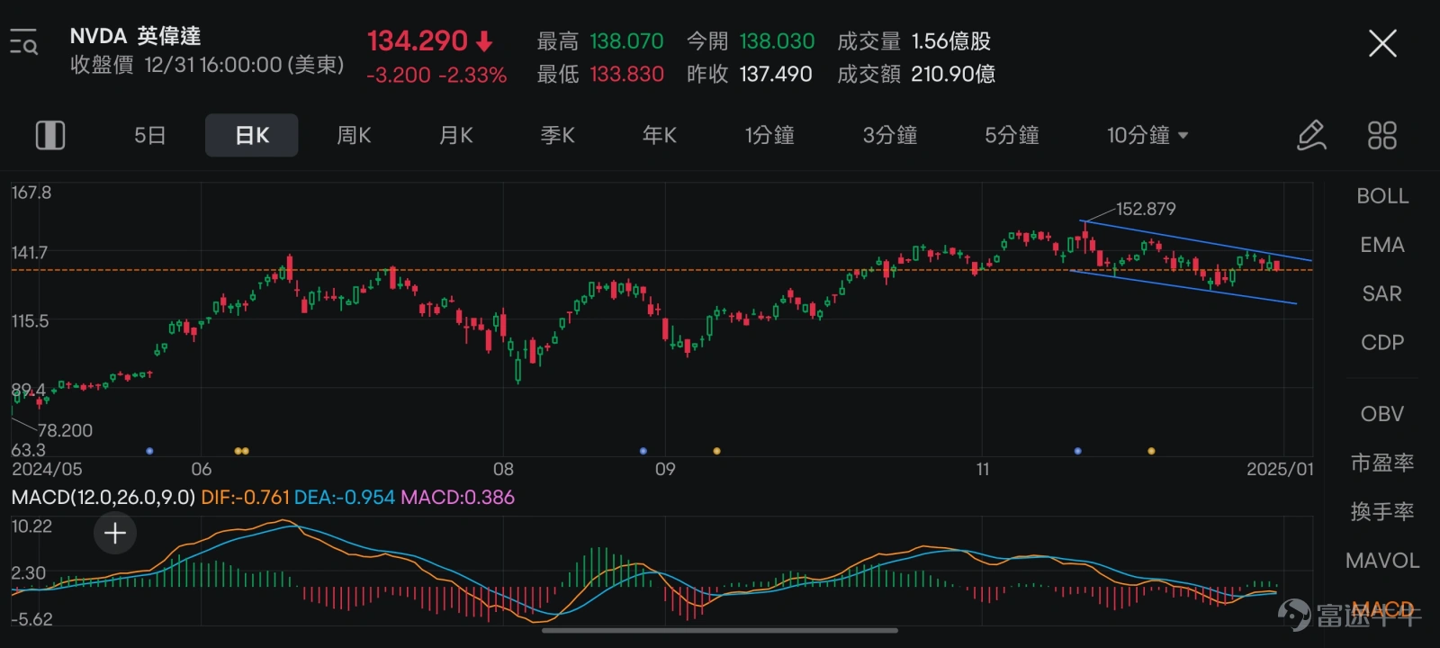Switch to the 季K tab
1440x648 pixels.
[x=557, y=135]
